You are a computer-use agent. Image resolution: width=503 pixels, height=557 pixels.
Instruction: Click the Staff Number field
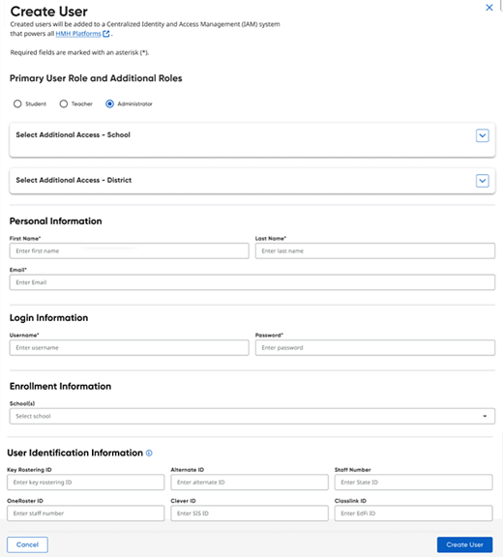(x=413, y=483)
